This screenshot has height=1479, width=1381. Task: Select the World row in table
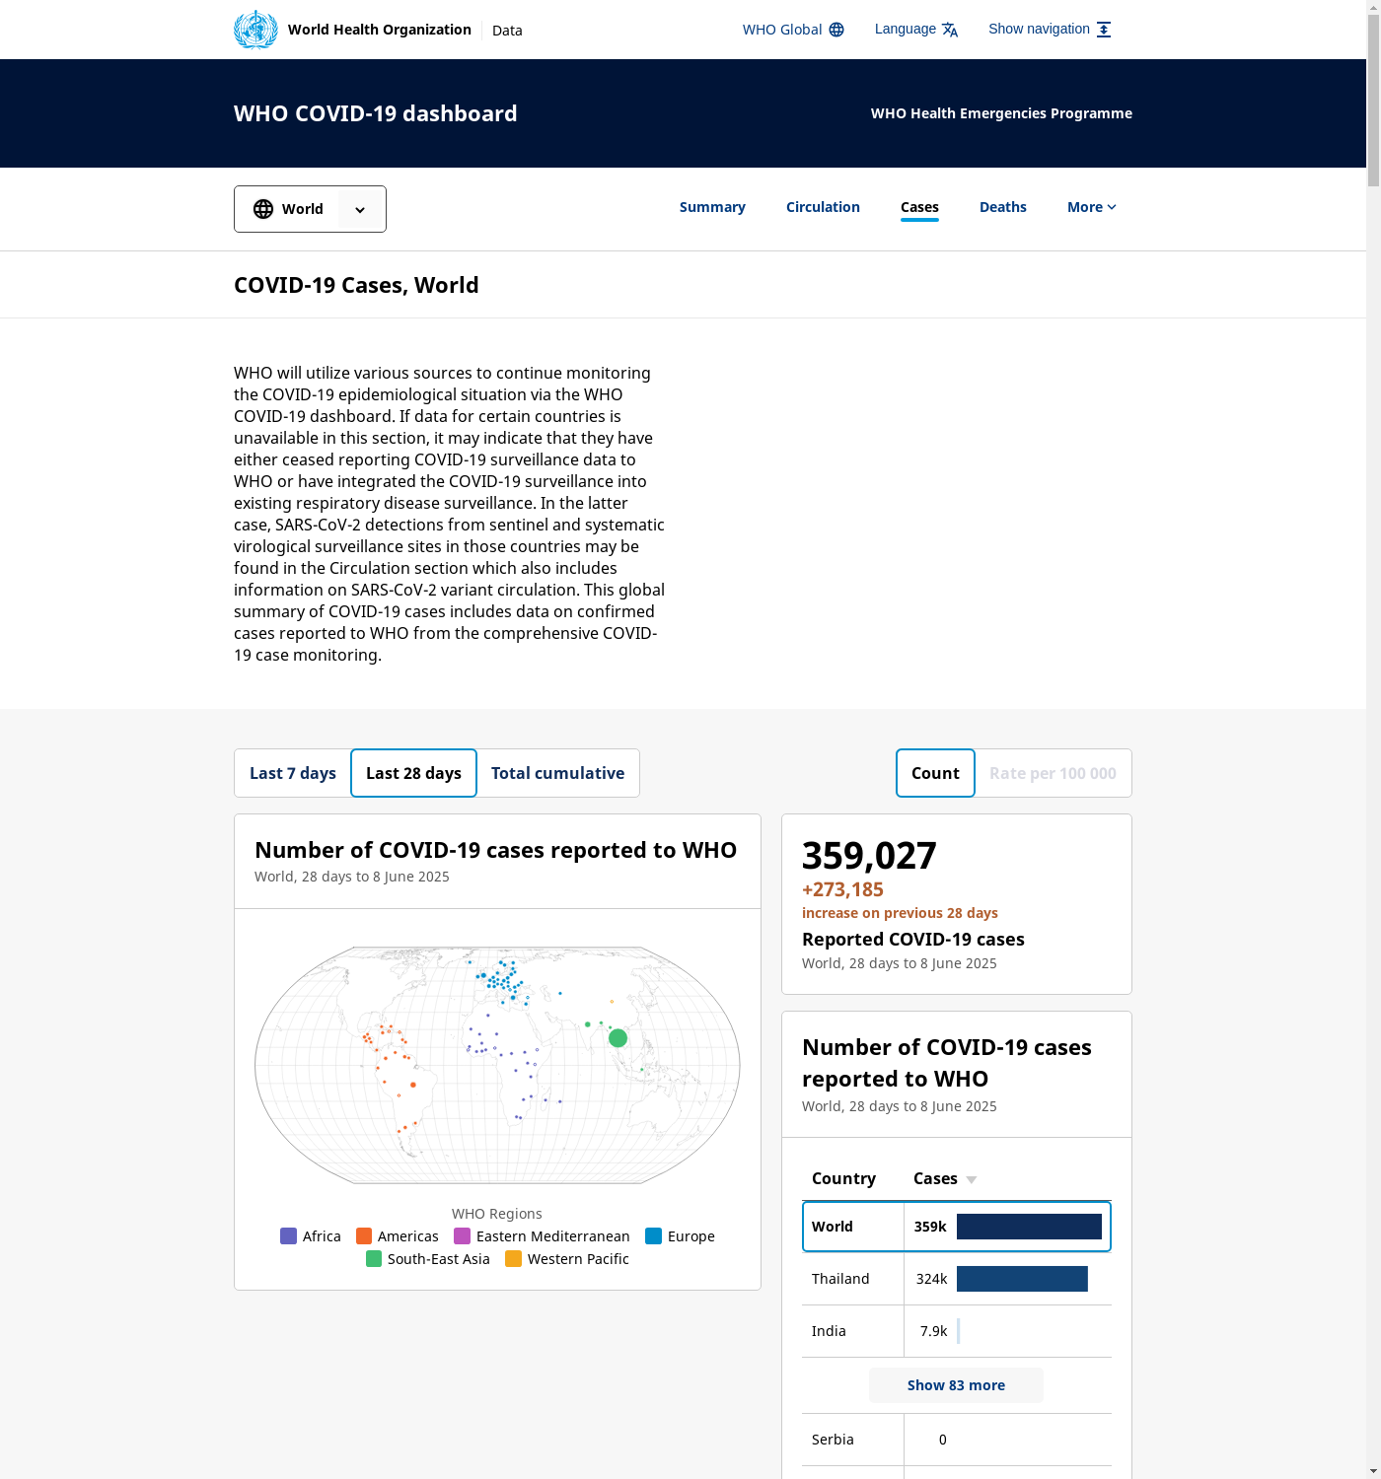point(957,1227)
